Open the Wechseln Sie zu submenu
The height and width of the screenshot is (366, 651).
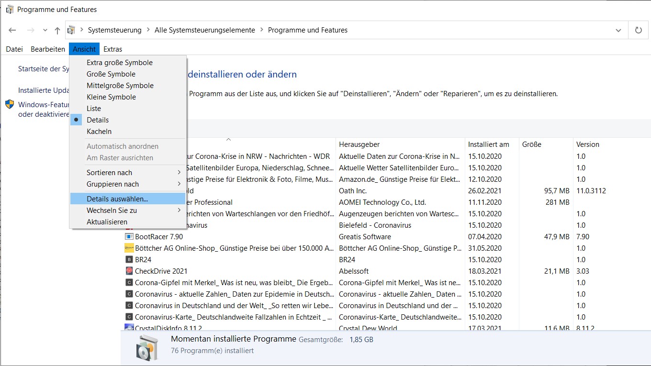click(x=128, y=211)
